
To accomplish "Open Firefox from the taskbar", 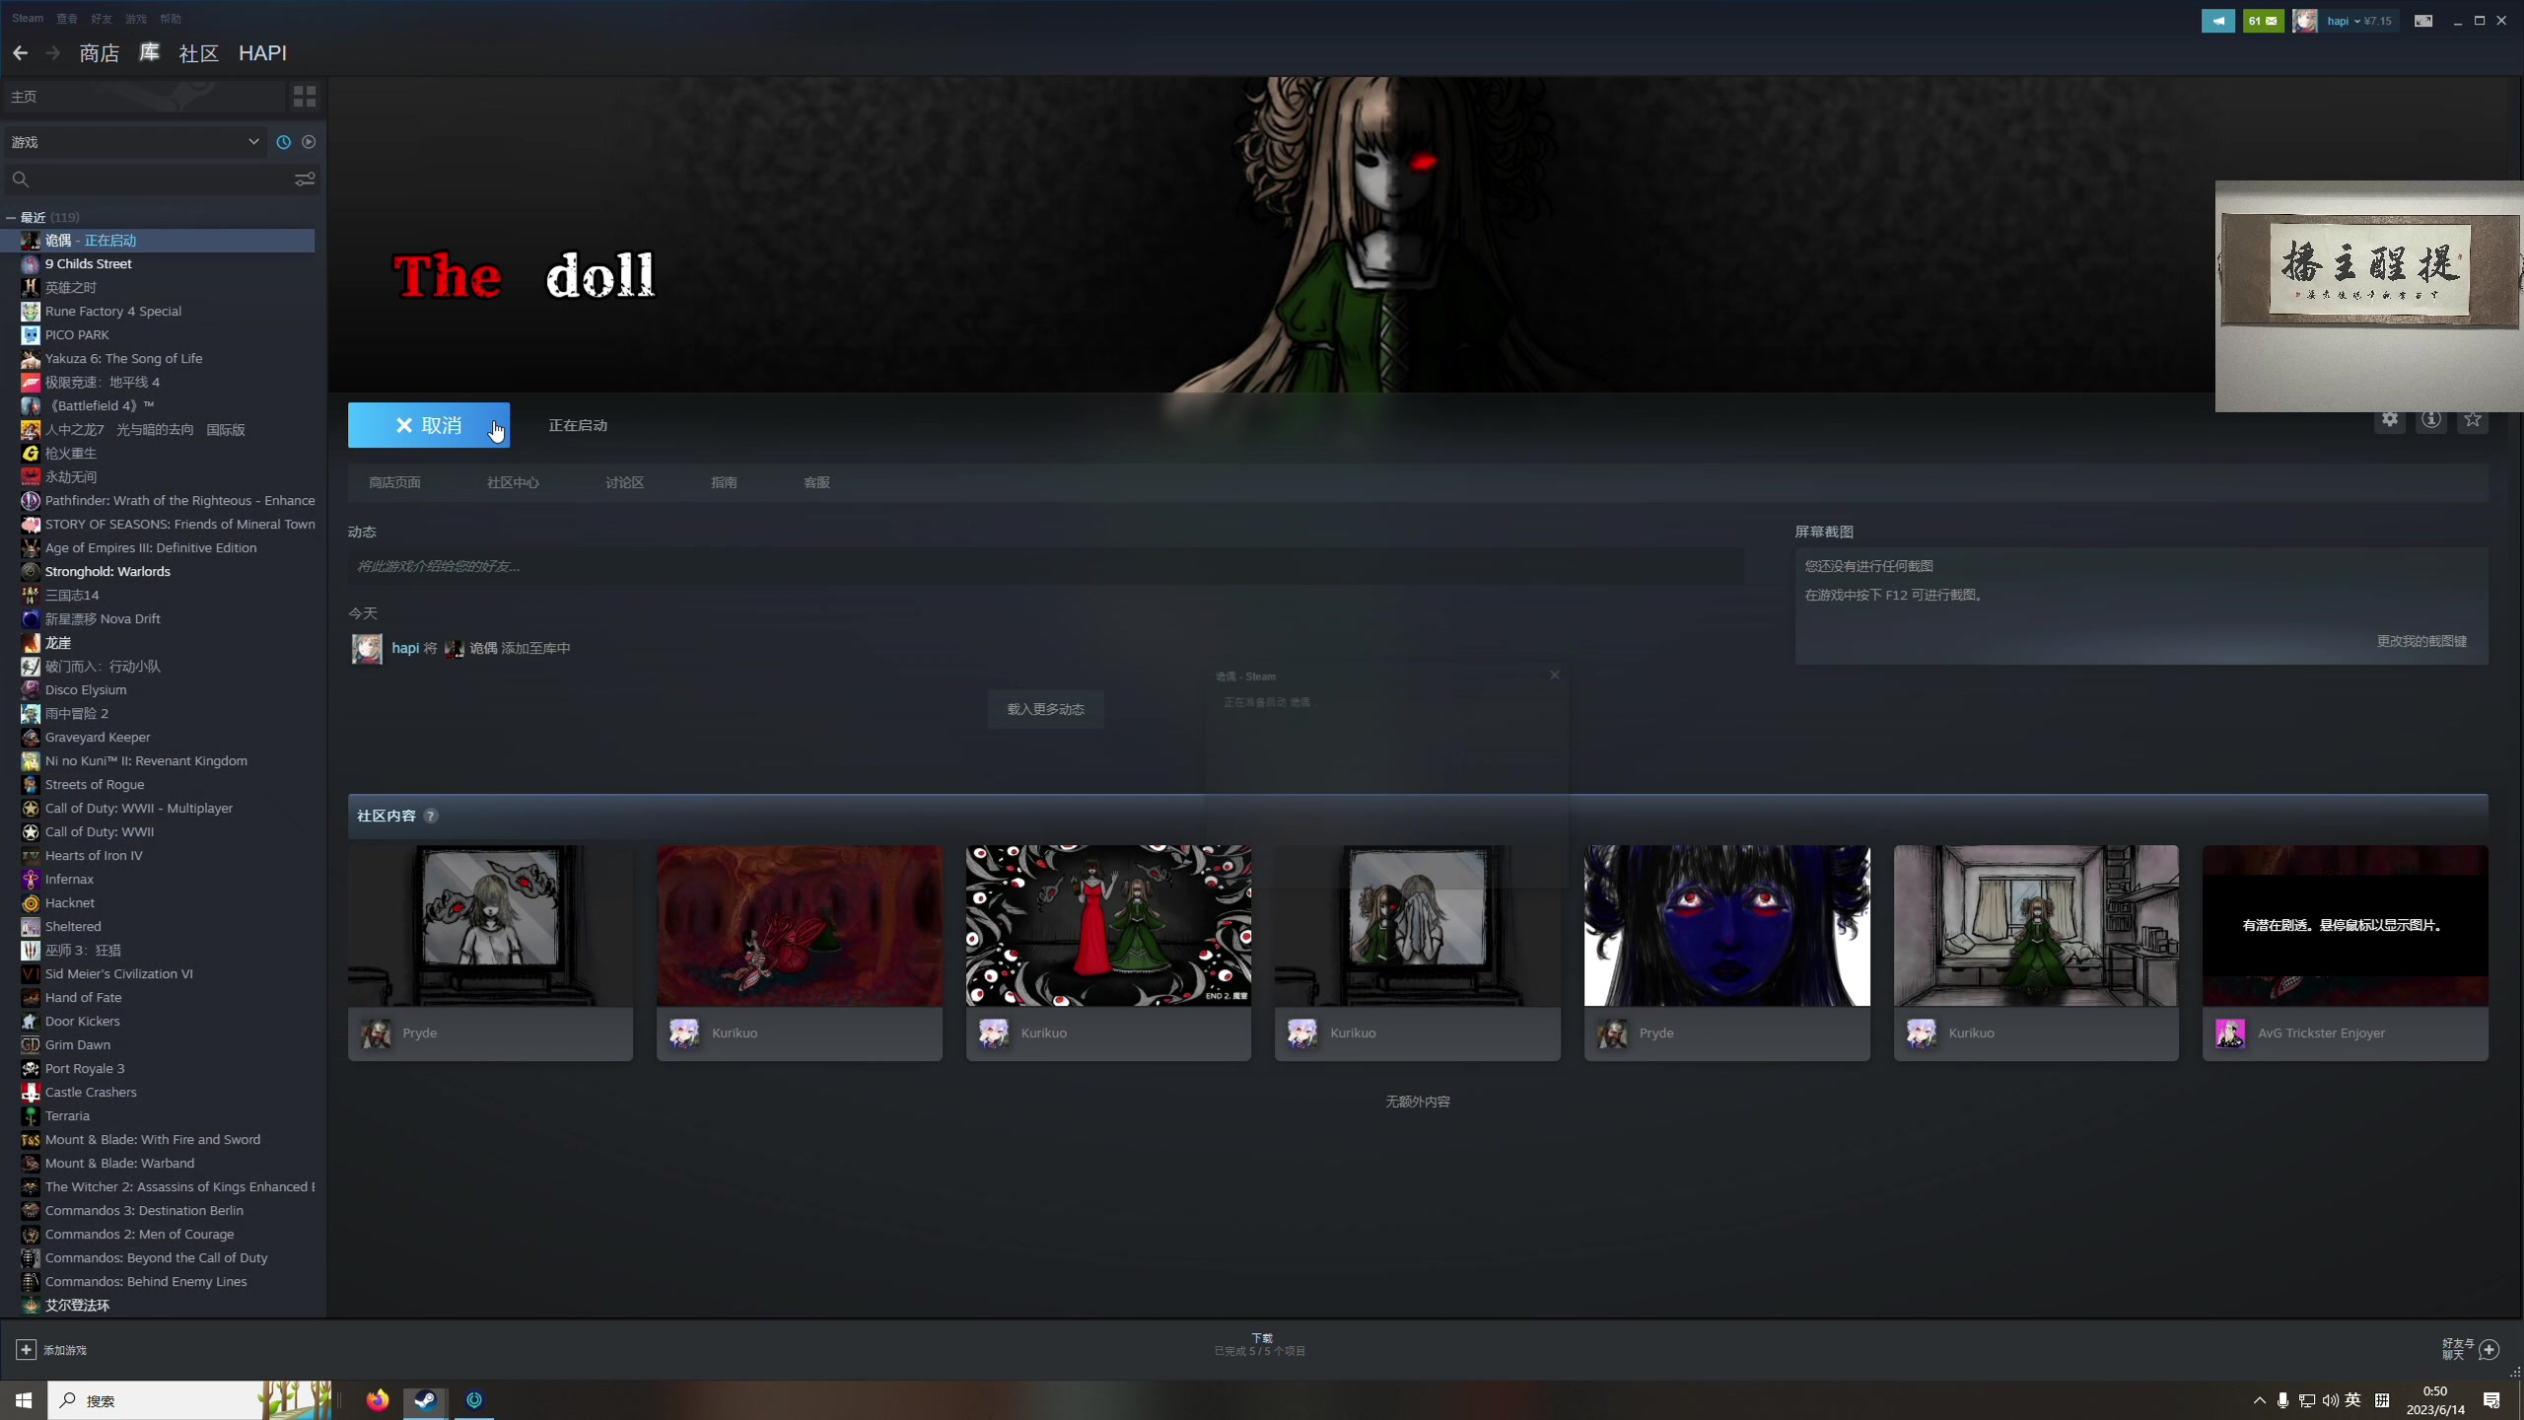I will pos(378,1400).
